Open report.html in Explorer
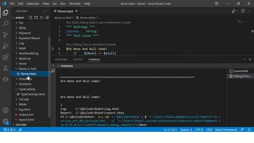Image resolution: width=254 pixels, height=143 pixels. pos(27,120)
